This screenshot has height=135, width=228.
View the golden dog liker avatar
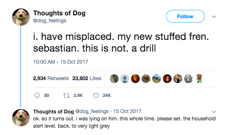click(146, 79)
